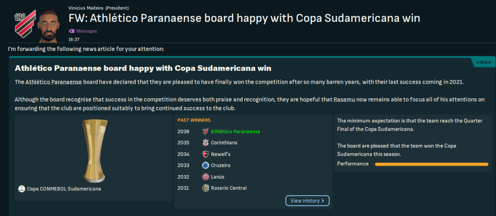Viewport: 496px width, 216px height.
Task: Click the orange Performance progress bar
Action: click(432, 164)
